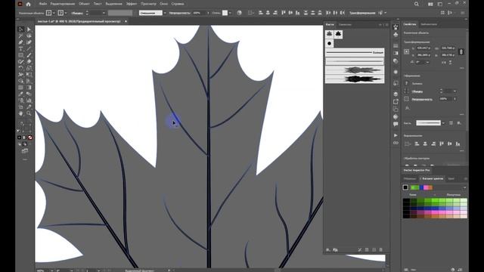Open the stroke color dropdown in control bar
The width and height of the screenshot is (484, 272).
(x=66, y=13)
